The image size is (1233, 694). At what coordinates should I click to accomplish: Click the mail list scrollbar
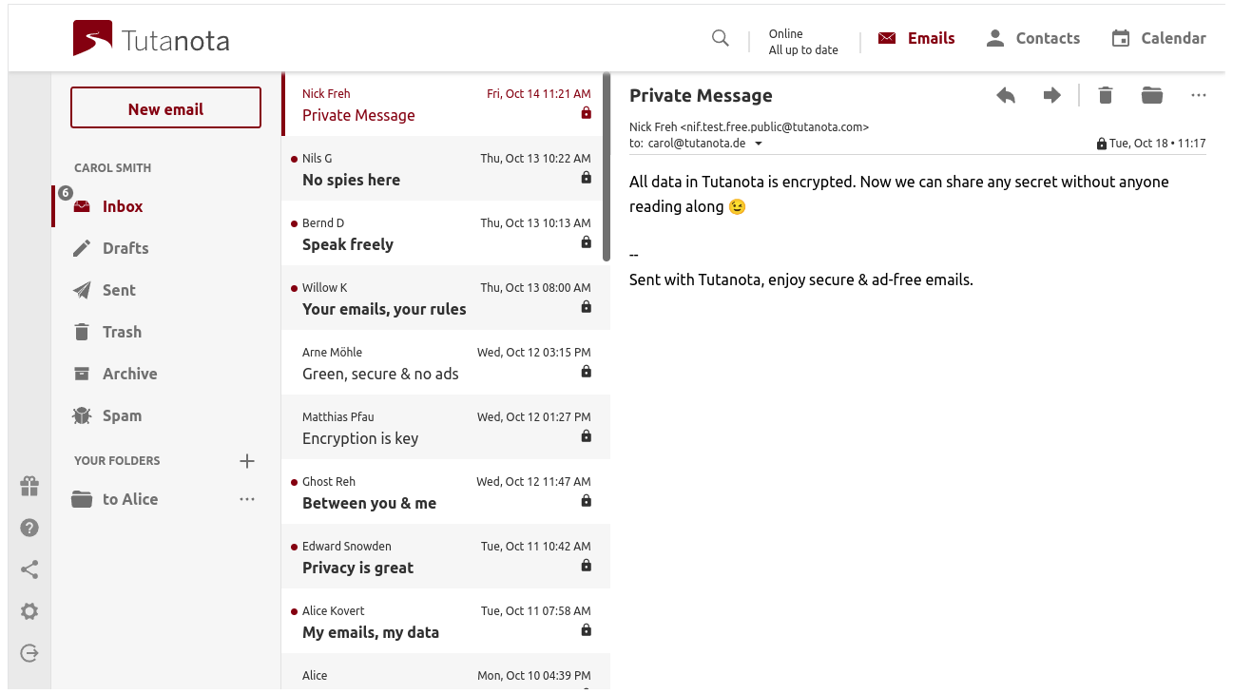(607, 166)
